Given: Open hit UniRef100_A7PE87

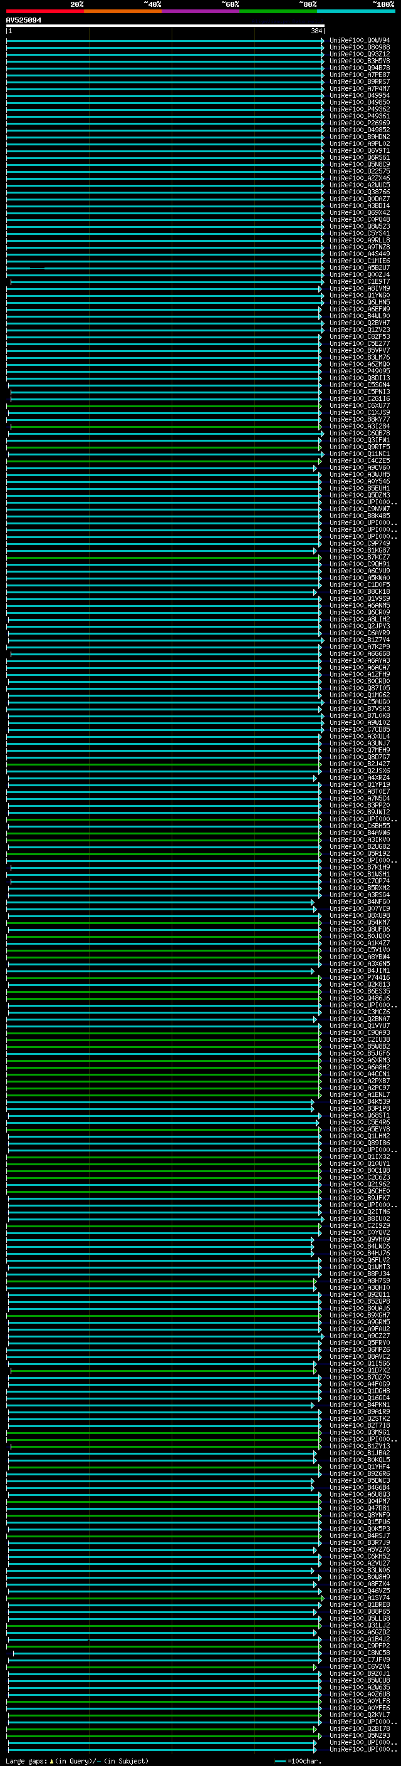Looking at the screenshot, I should point(360,75).
